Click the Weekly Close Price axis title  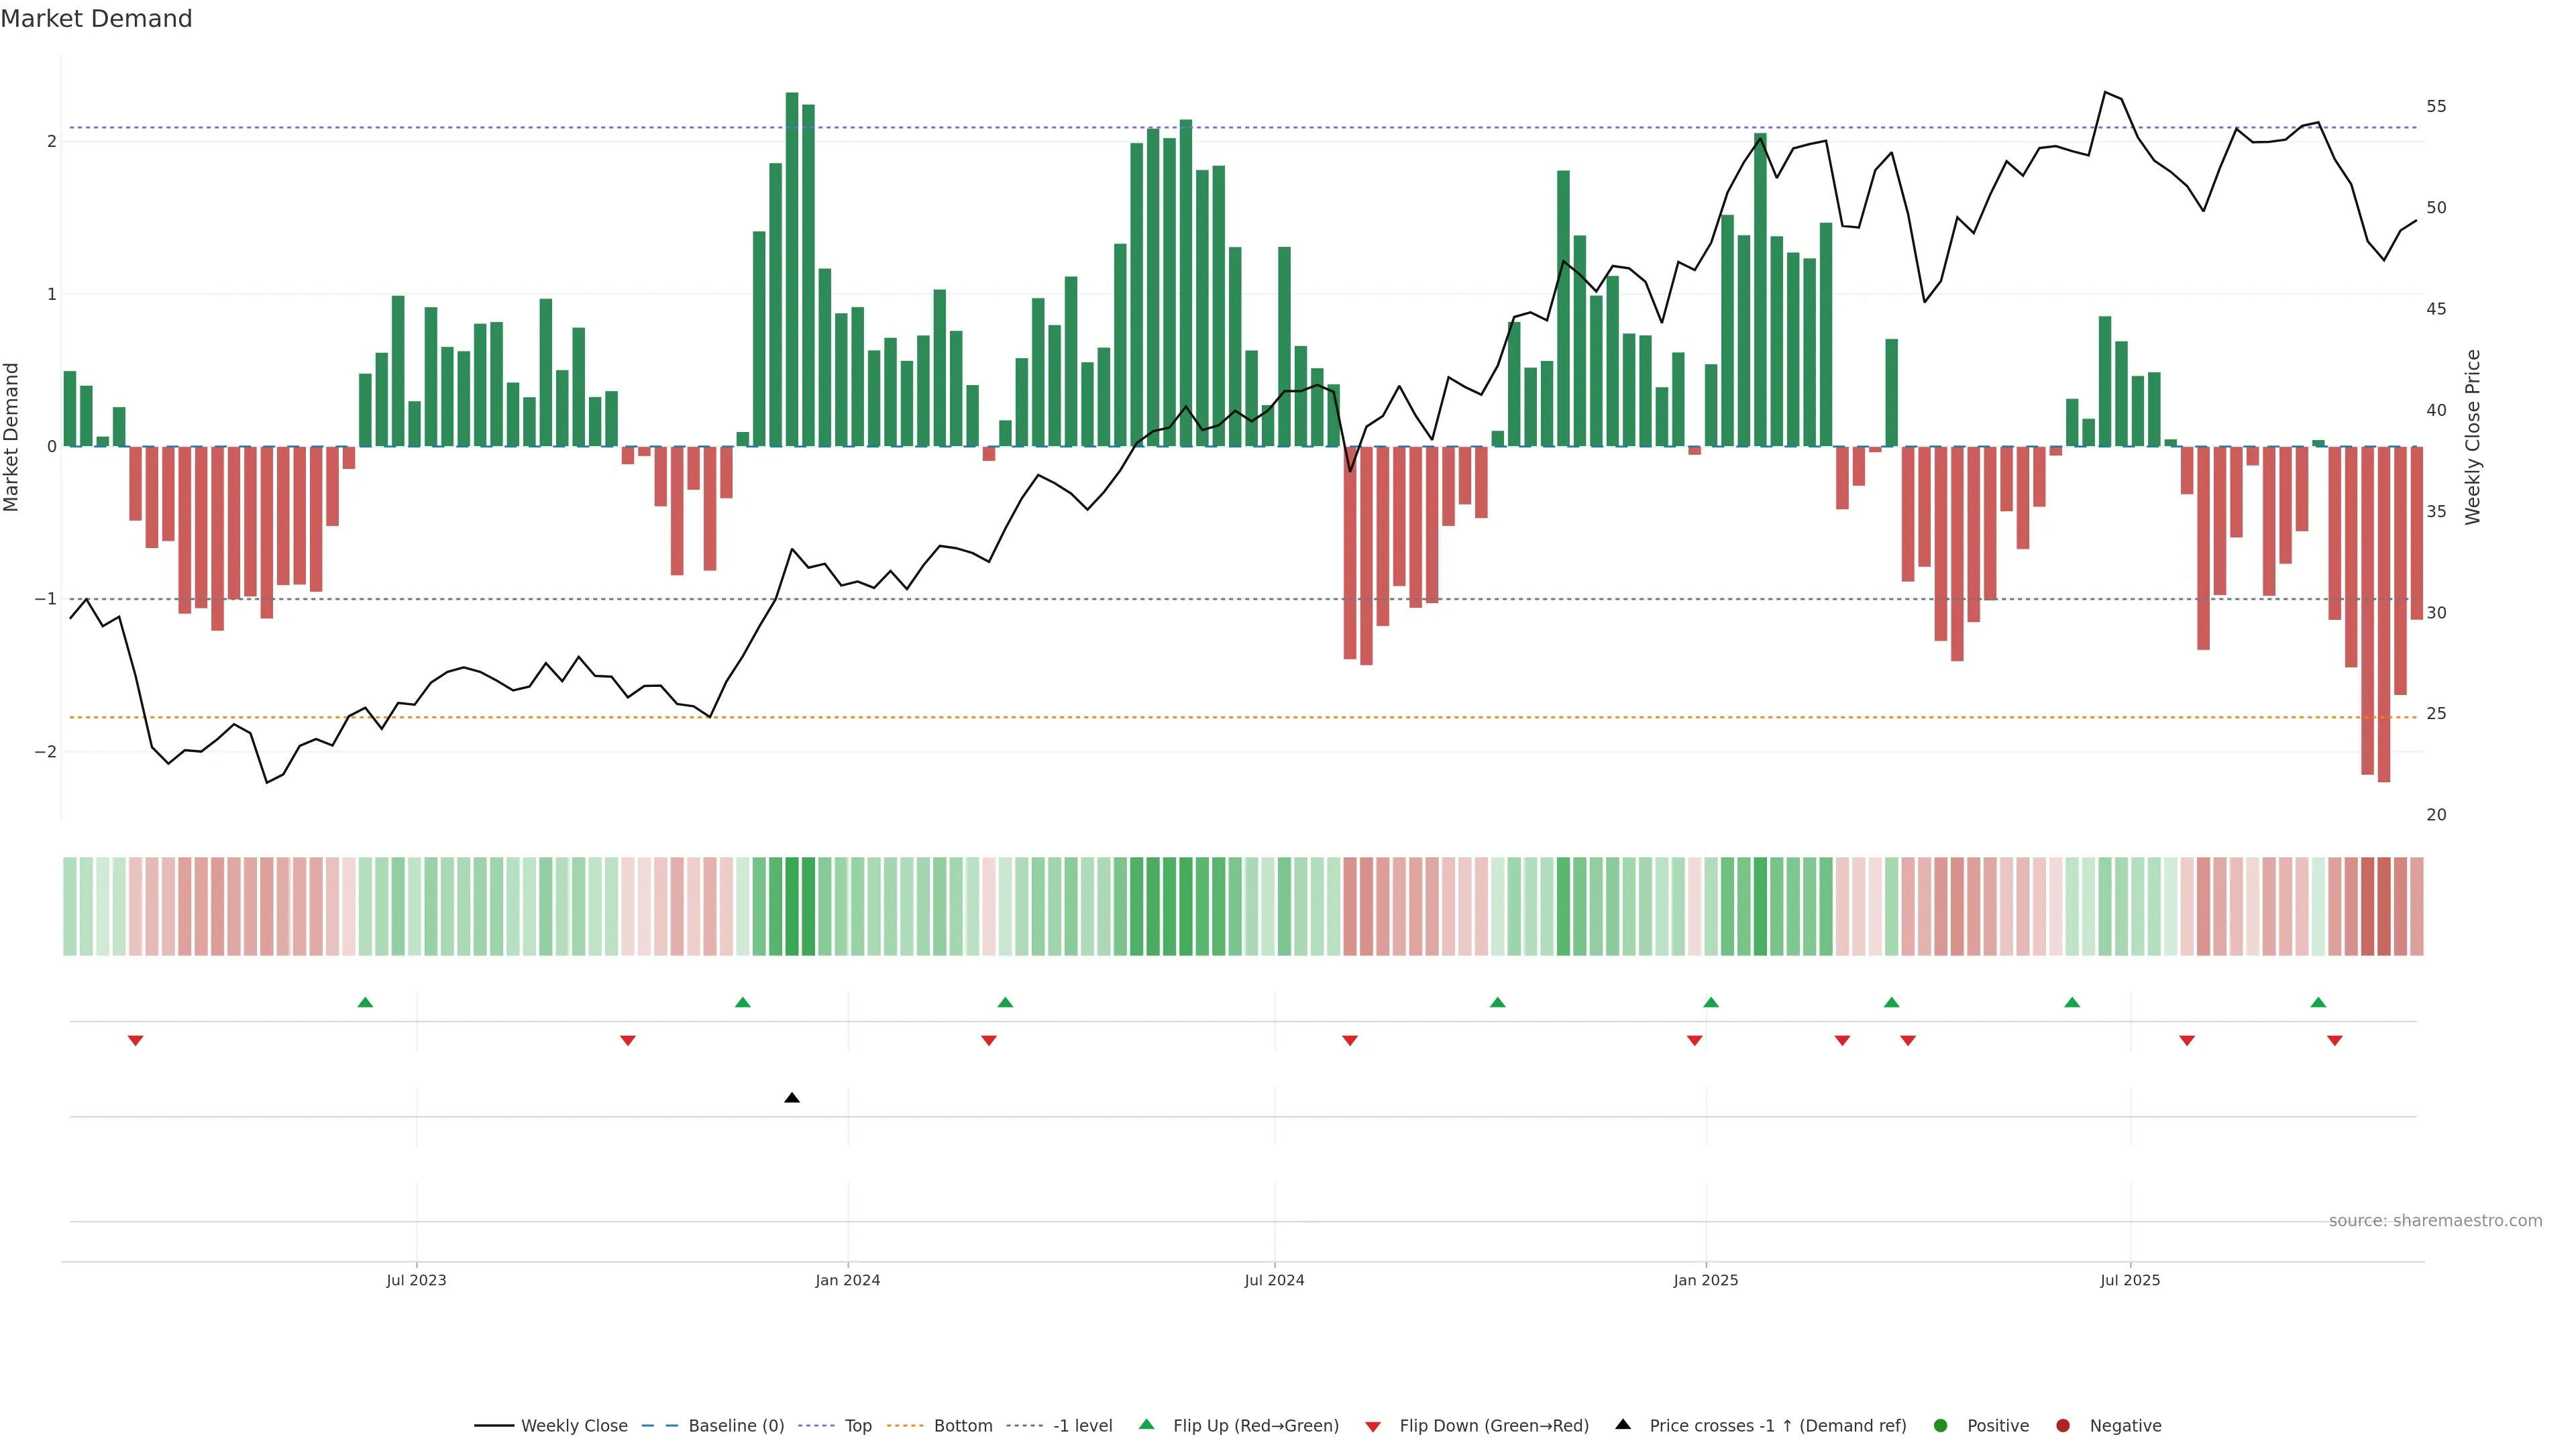(x=2473, y=437)
